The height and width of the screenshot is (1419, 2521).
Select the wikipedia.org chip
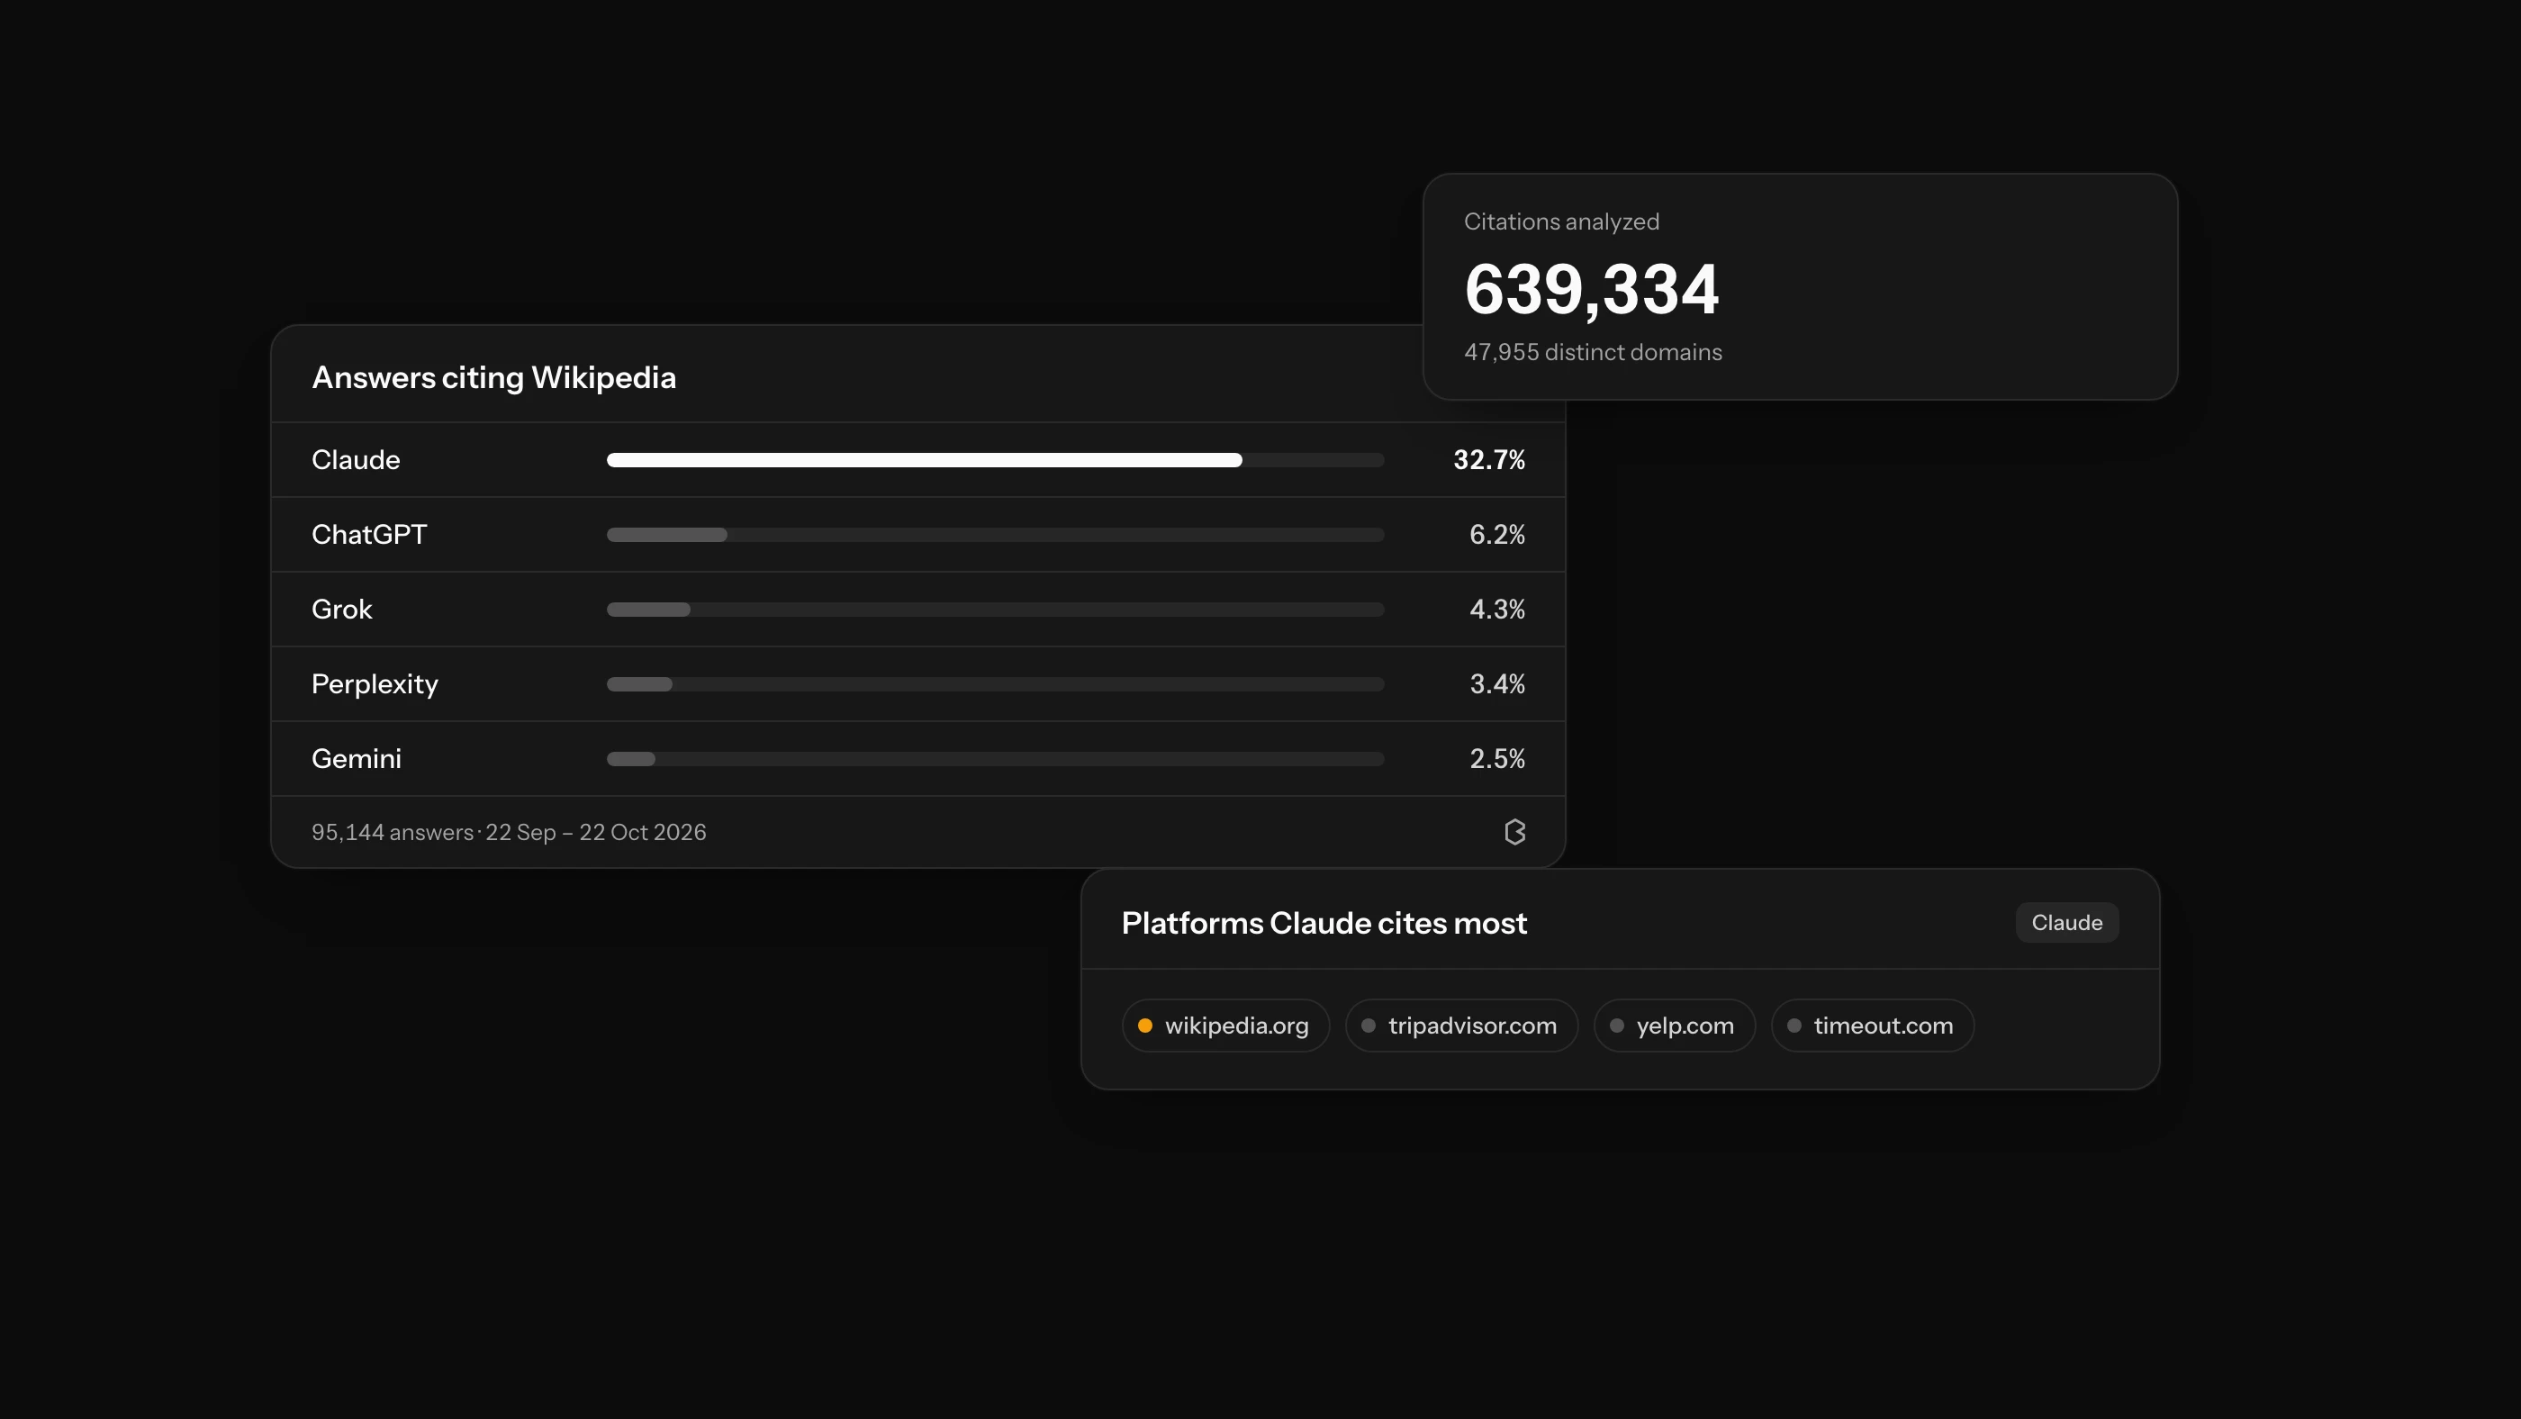pyautogui.click(x=1225, y=1026)
